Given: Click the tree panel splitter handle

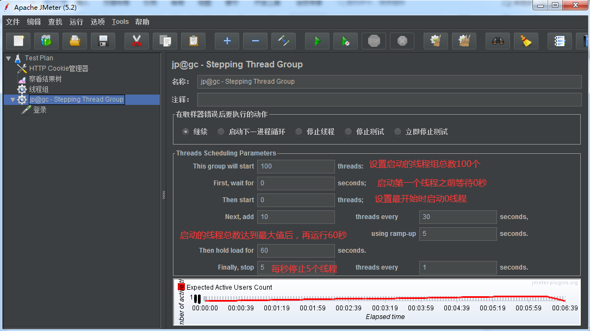Looking at the screenshot, I should [164, 195].
